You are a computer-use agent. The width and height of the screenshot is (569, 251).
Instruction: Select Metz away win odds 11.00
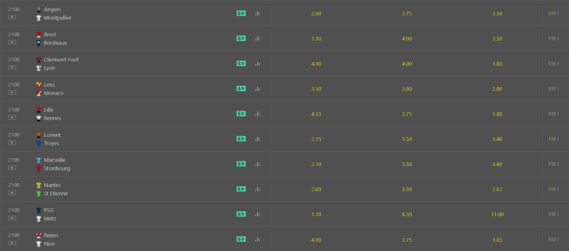click(497, 215)
